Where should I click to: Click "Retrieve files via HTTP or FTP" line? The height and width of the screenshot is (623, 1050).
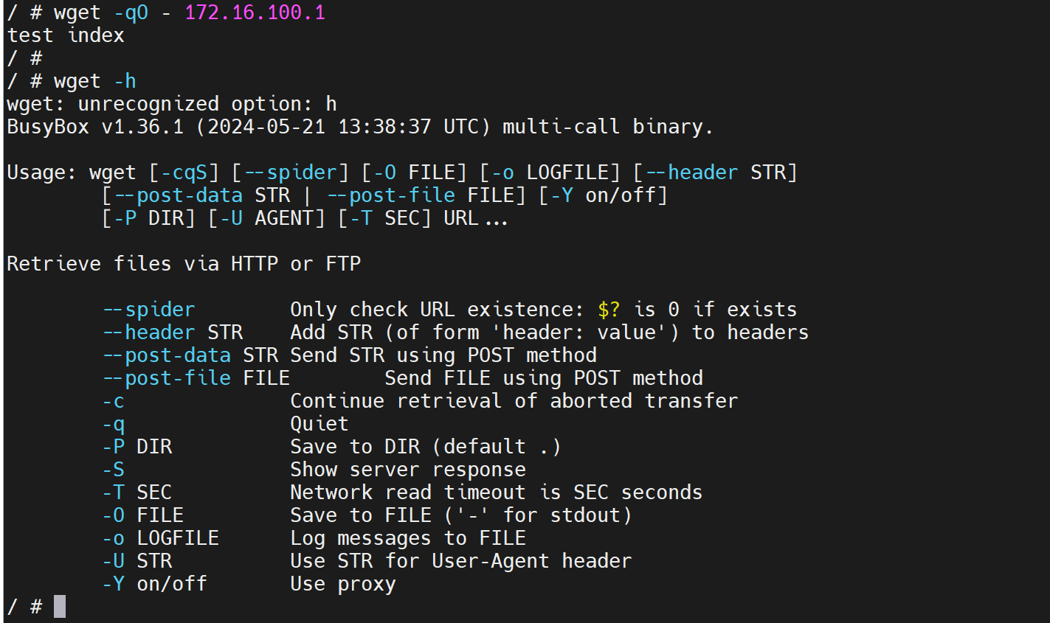(x=184, y=264)
